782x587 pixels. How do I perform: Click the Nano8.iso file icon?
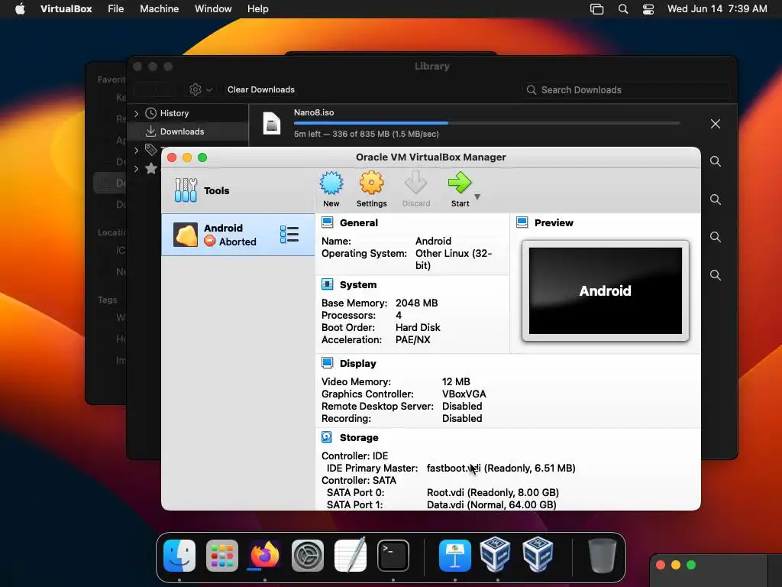click(x=272, y=123)
